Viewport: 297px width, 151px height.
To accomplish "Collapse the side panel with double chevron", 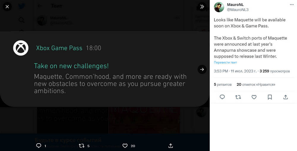I will pos(202,7).
